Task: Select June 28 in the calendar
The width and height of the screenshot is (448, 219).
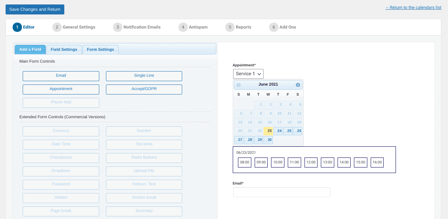Action: click(249, 140)
